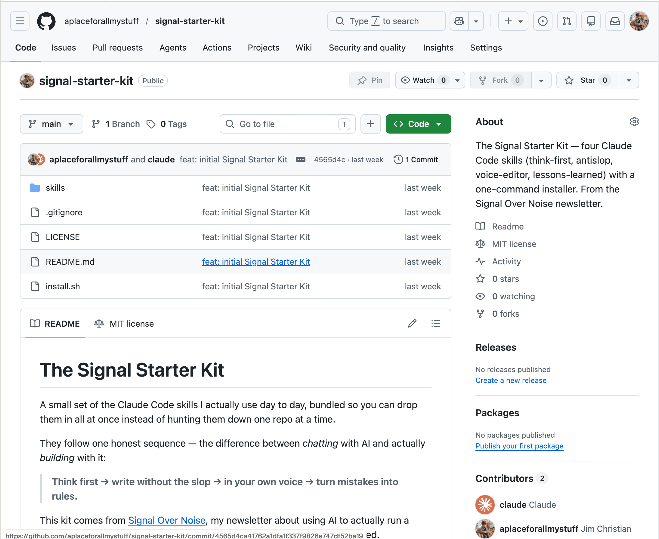Open the .gitignore file
The image size is (659, 539).
[x=64, y=212]
